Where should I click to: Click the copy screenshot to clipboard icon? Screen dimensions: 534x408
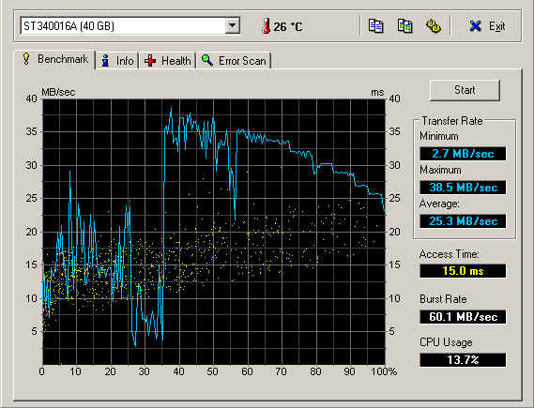point(404,26)
